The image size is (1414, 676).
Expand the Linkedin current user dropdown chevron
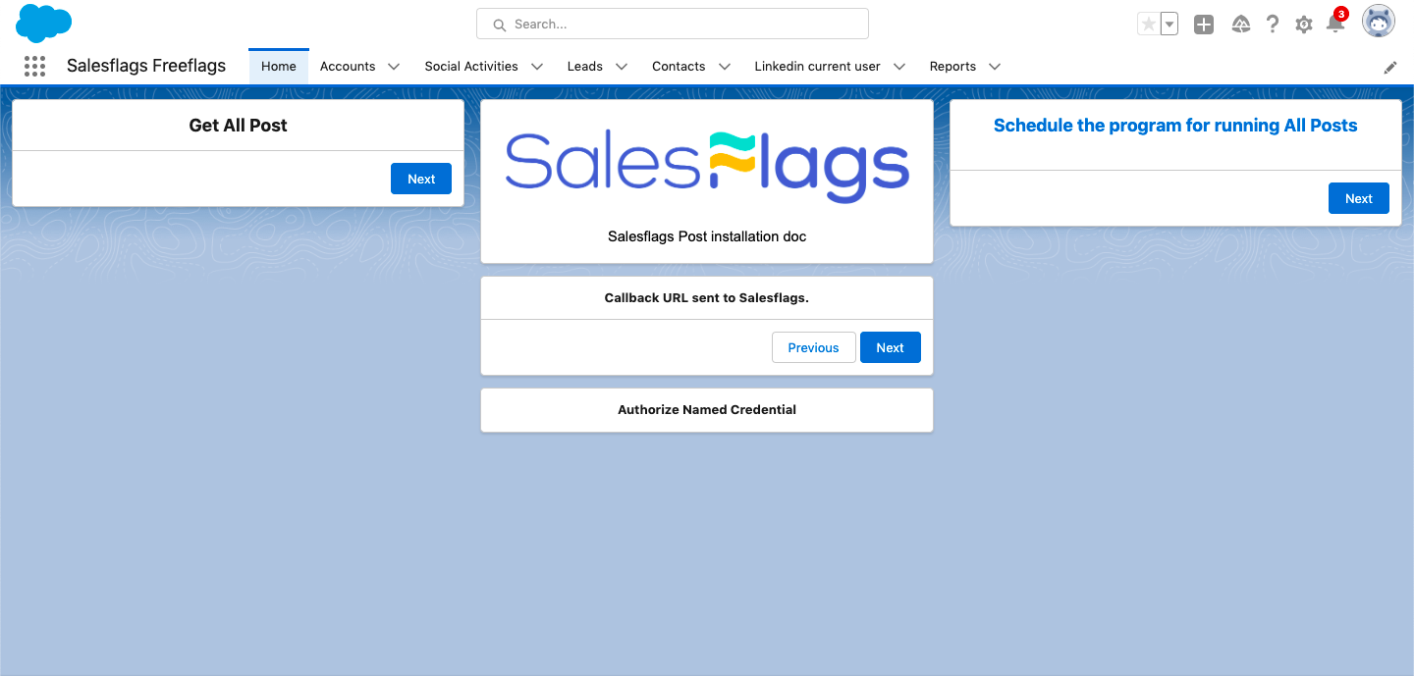click(x=899, y=67)
